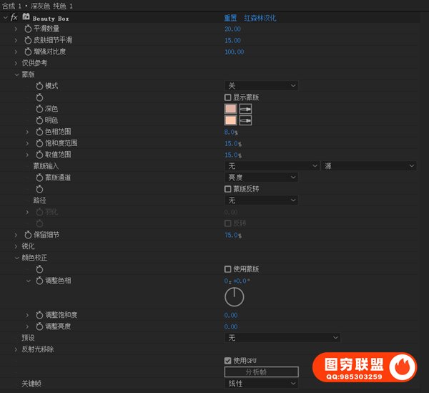Check the 蒙版反转 checkbox

click(228, 189)
